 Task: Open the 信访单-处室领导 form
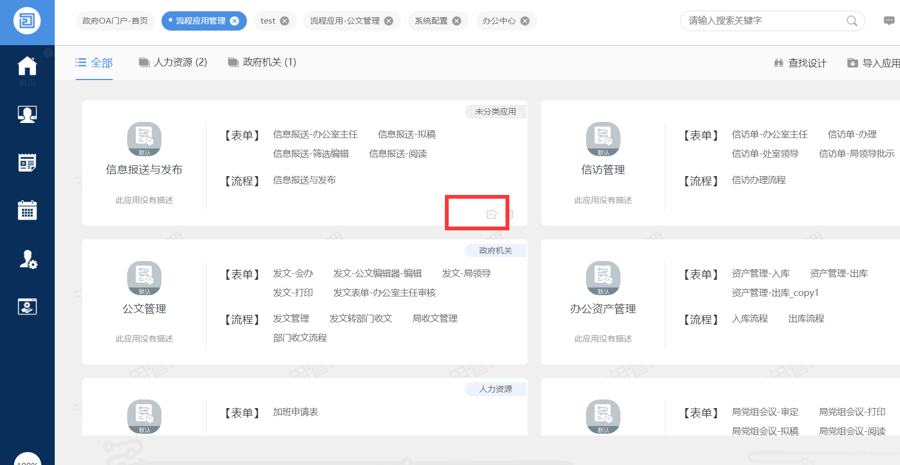click(x=765, y=154)
